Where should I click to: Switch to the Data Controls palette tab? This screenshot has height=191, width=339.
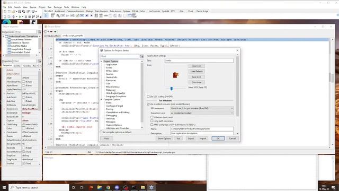(x=101, y=11)
